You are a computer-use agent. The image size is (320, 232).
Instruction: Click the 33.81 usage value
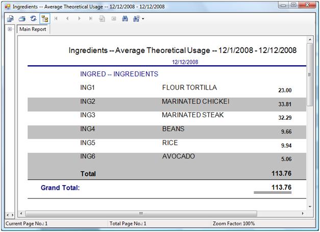click(x=285, y=104)
